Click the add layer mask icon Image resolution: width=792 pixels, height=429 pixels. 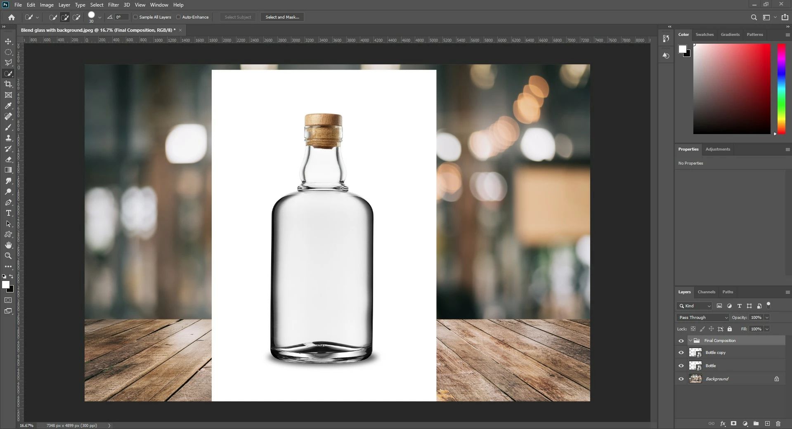click(733, 424)
